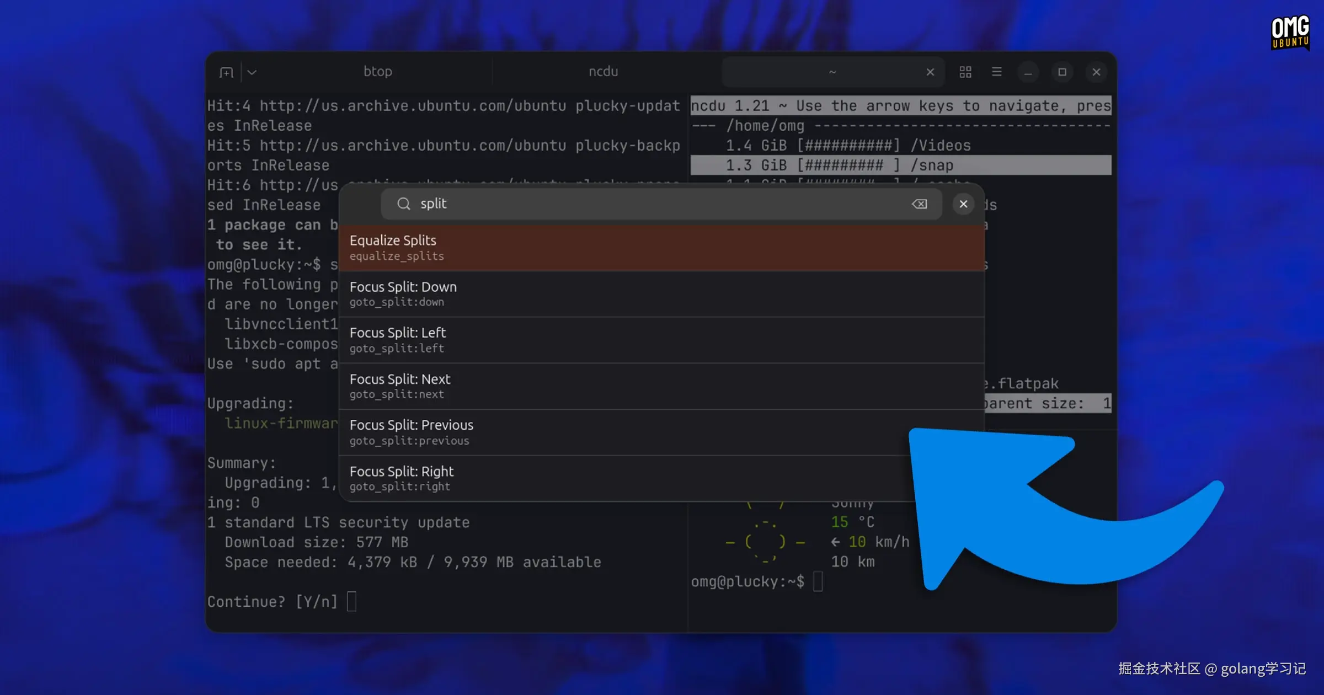Screen dimensions: 1324x695
Task: Click the new tab icon
Action: [226, 72]
